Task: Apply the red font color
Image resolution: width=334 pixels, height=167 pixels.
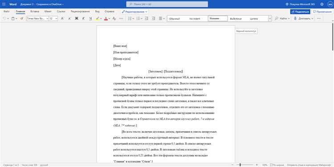Action: tap(106, 19)
